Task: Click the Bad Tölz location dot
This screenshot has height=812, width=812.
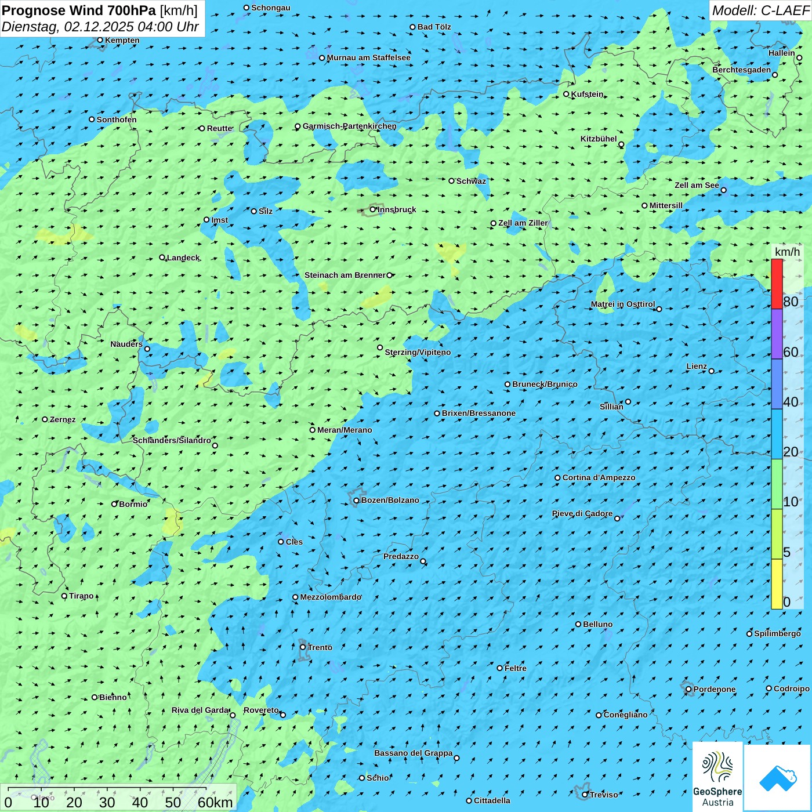Action: click(413, 27)
